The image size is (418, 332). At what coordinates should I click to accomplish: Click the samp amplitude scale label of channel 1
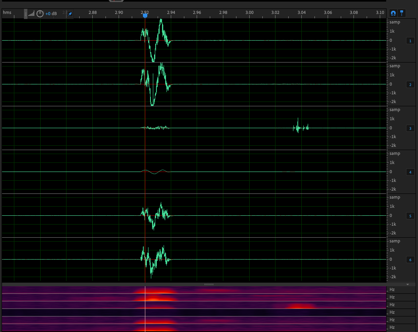pos(395,22)
